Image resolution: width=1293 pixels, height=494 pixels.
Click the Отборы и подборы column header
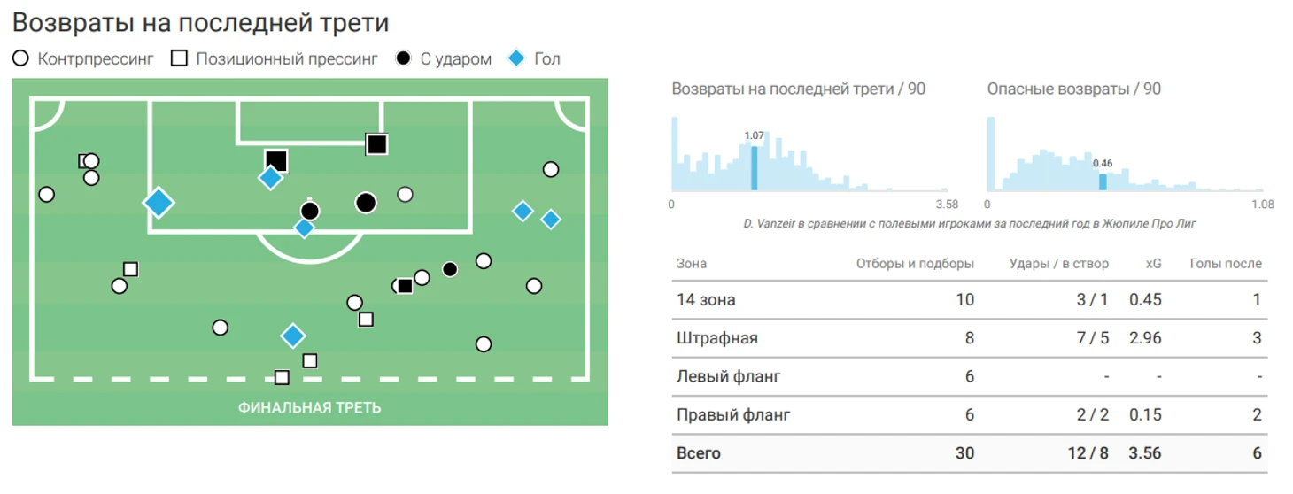pos(915,263)
